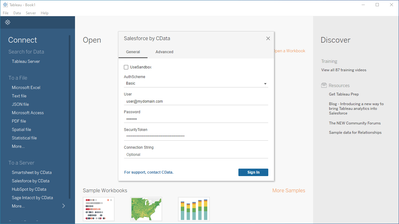The image size is (399, 224).
Task: Enable the UseSandbox checkbox
Action: tap(126, 67)
